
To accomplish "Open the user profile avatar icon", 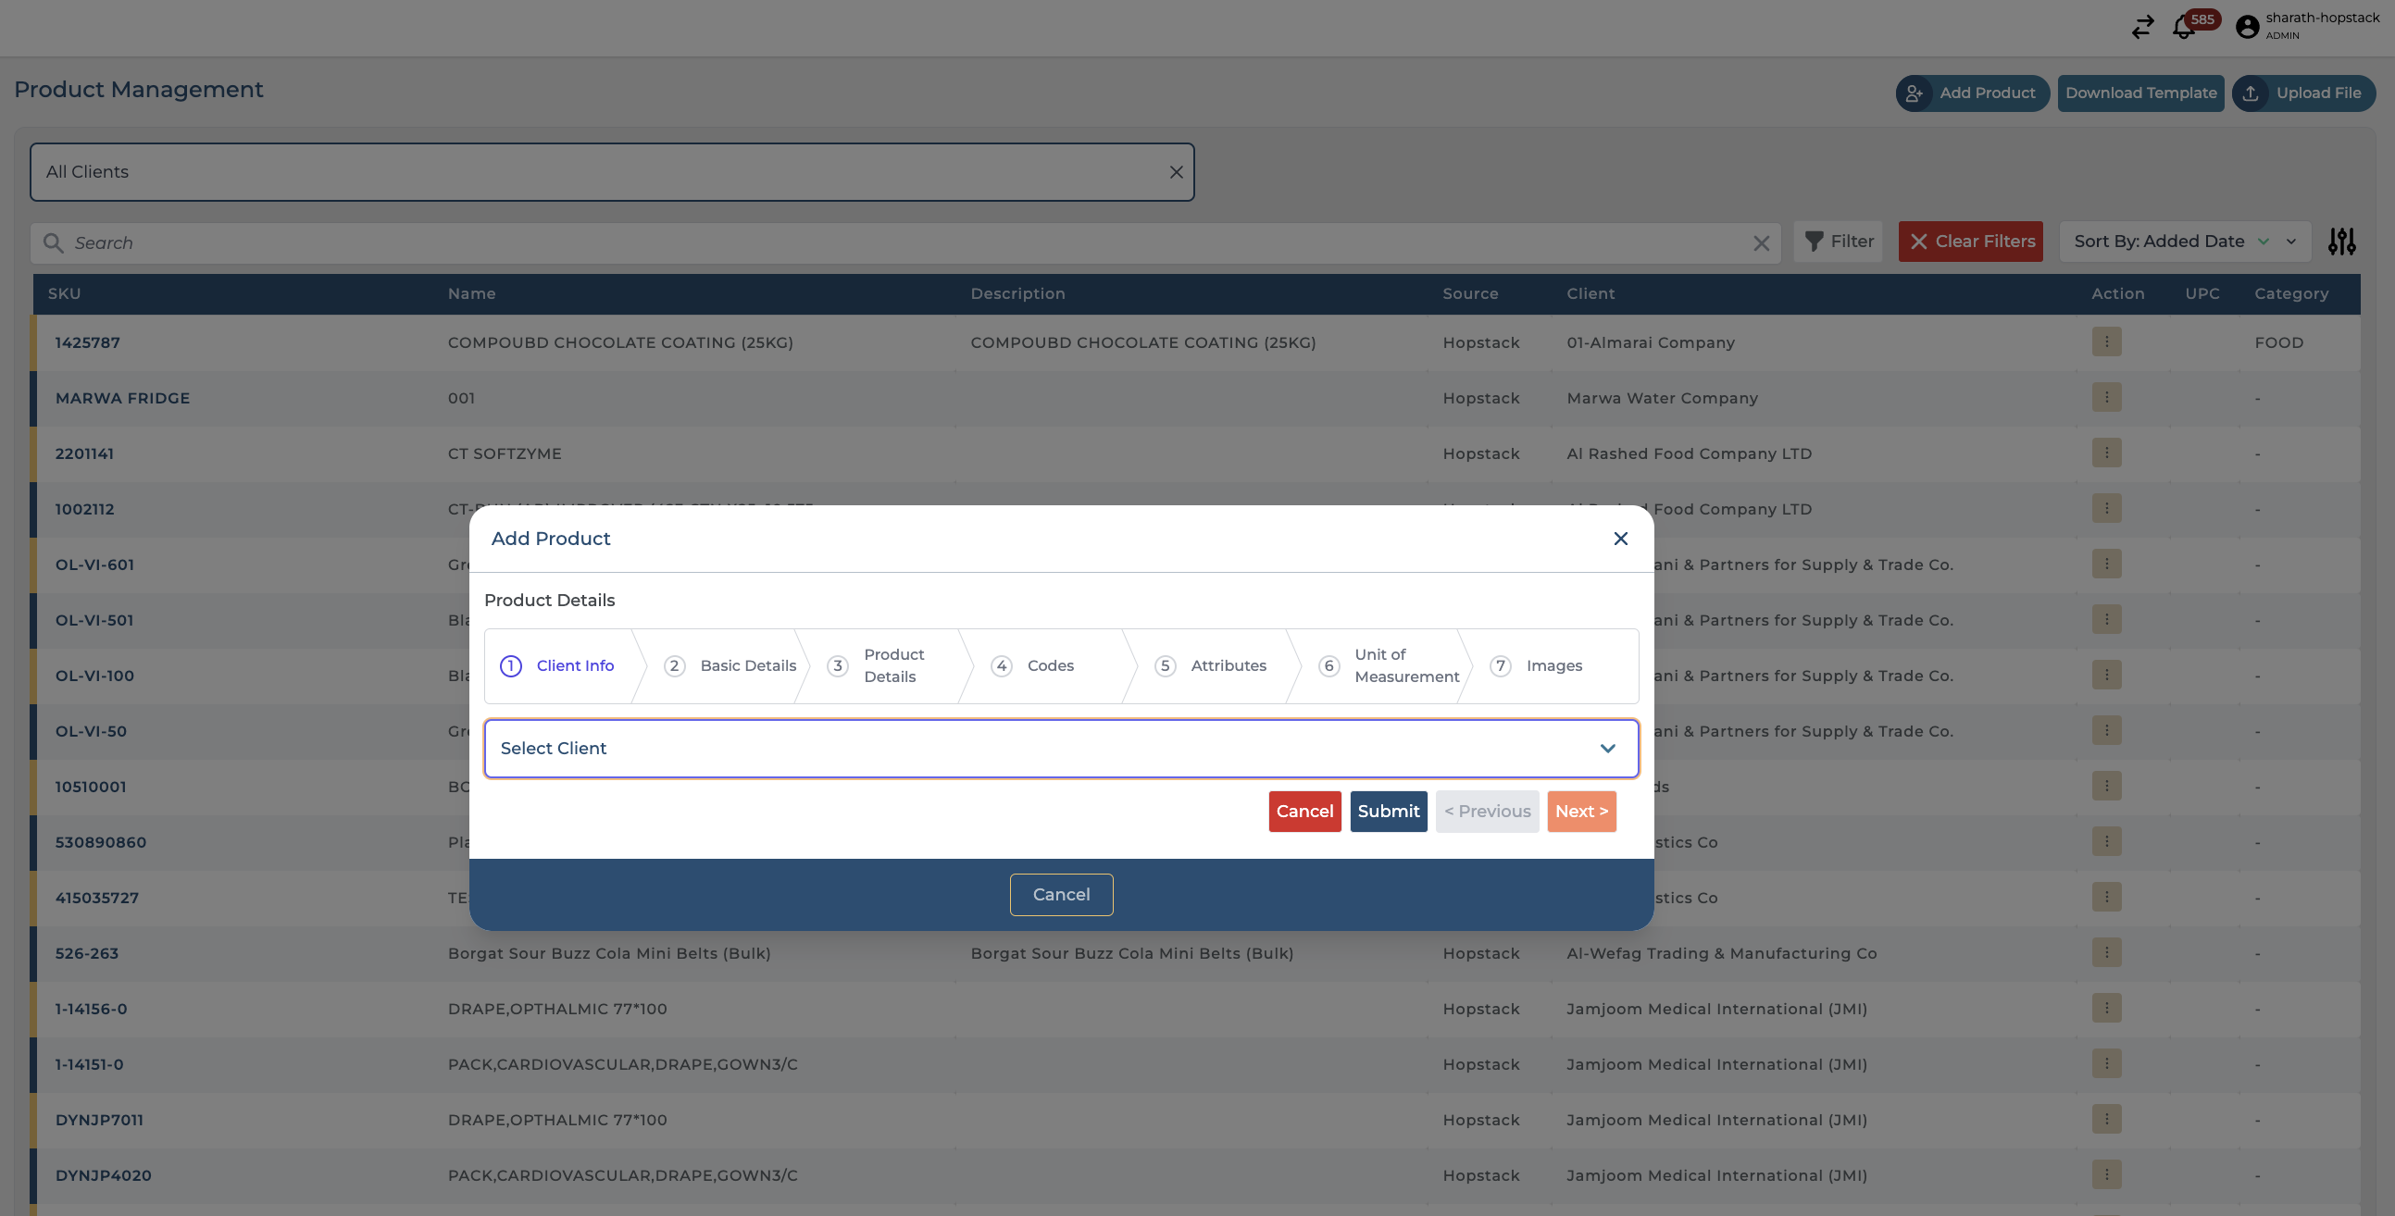I will click(x=2247, y=27).
